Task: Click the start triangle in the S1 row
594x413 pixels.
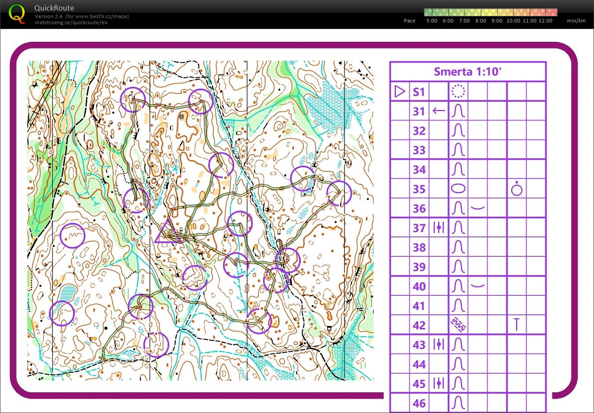Action: 400,92
